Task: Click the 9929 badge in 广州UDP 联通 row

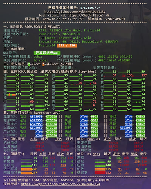Action: [95, 135]
